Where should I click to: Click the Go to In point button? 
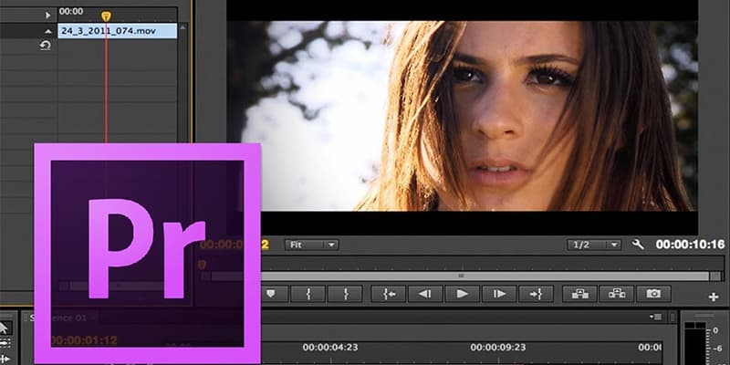pyautogui.click(x=389, y=294)
